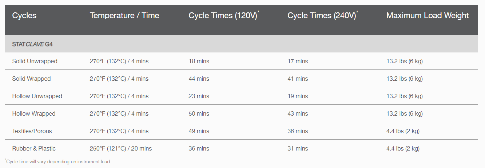Click the 18 mins 120V cell
The width and height of the screenshot is (485, 168).
(199, 61)
